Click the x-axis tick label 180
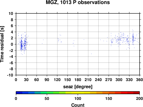The width and height of the screenshot is (143, 107). 78,80
